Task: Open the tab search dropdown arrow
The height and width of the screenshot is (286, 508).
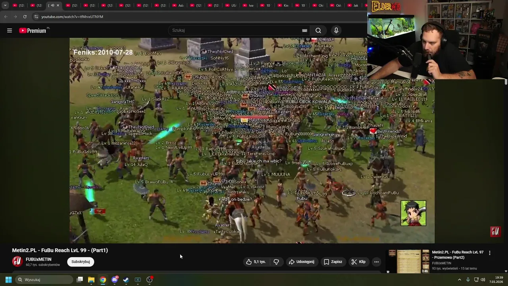Action: [5, 6]
